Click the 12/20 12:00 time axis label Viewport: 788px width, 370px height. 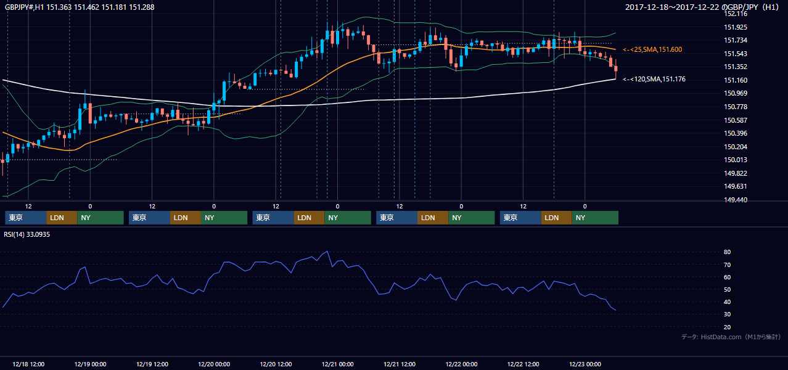pos(276,364)
